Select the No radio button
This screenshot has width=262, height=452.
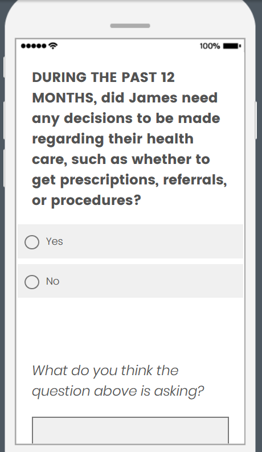pos(32,282)
